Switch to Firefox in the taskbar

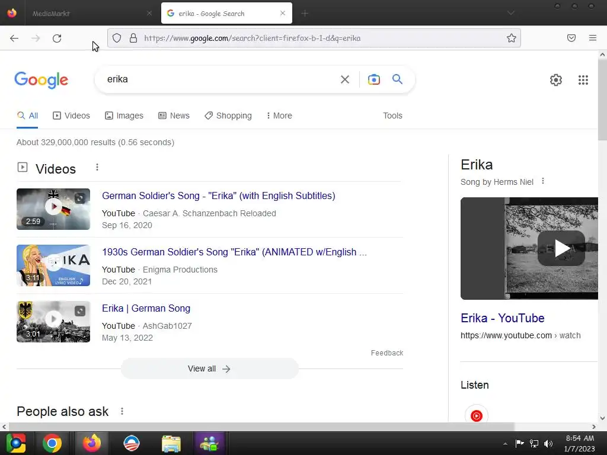point(92,443)
